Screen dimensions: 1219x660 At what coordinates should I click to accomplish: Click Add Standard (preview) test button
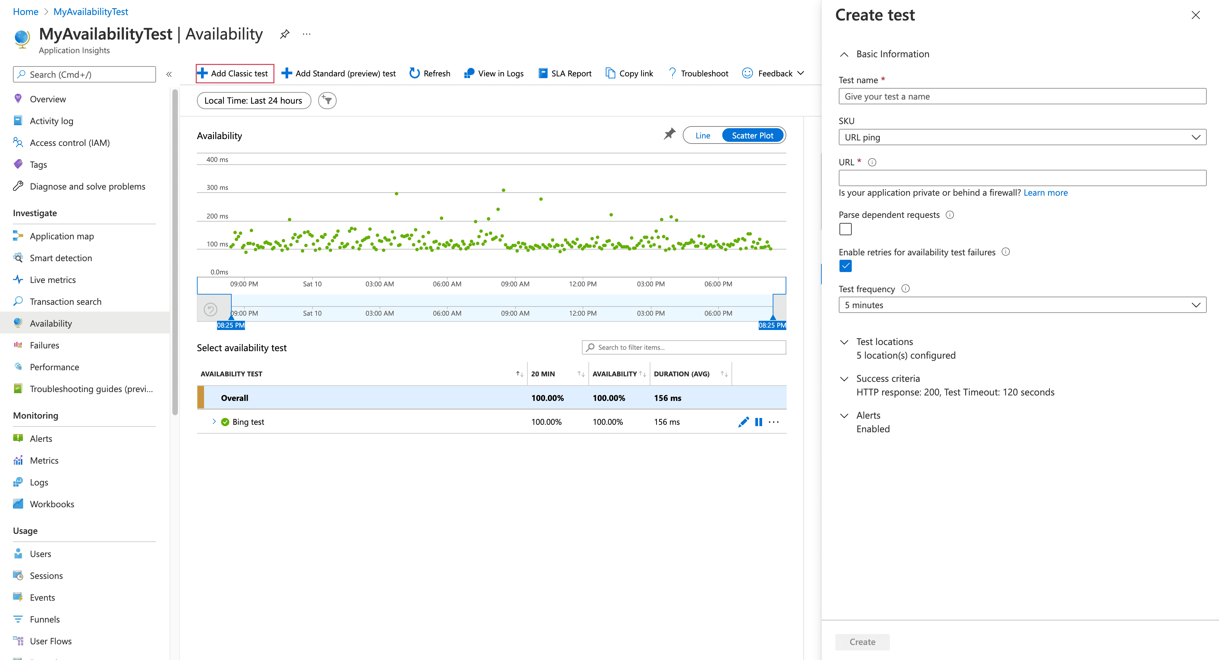pos(339,73)
